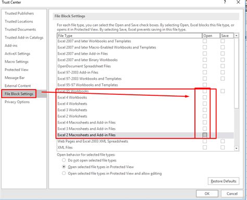The image size is (247, 200).
Task: Click the Save column header
Action: (x=227, y=35)
